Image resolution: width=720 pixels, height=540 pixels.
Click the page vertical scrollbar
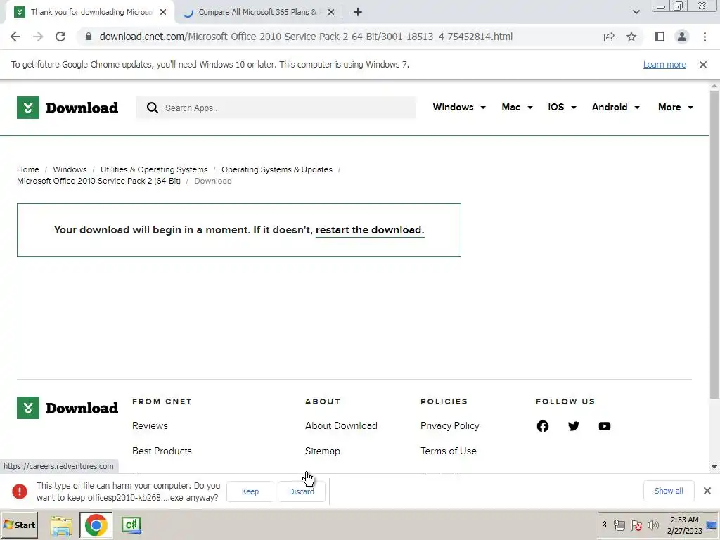pyautogui.click(x=714, y=243)
